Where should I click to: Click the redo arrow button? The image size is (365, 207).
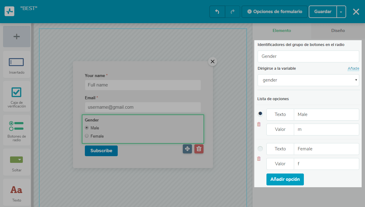233,12
